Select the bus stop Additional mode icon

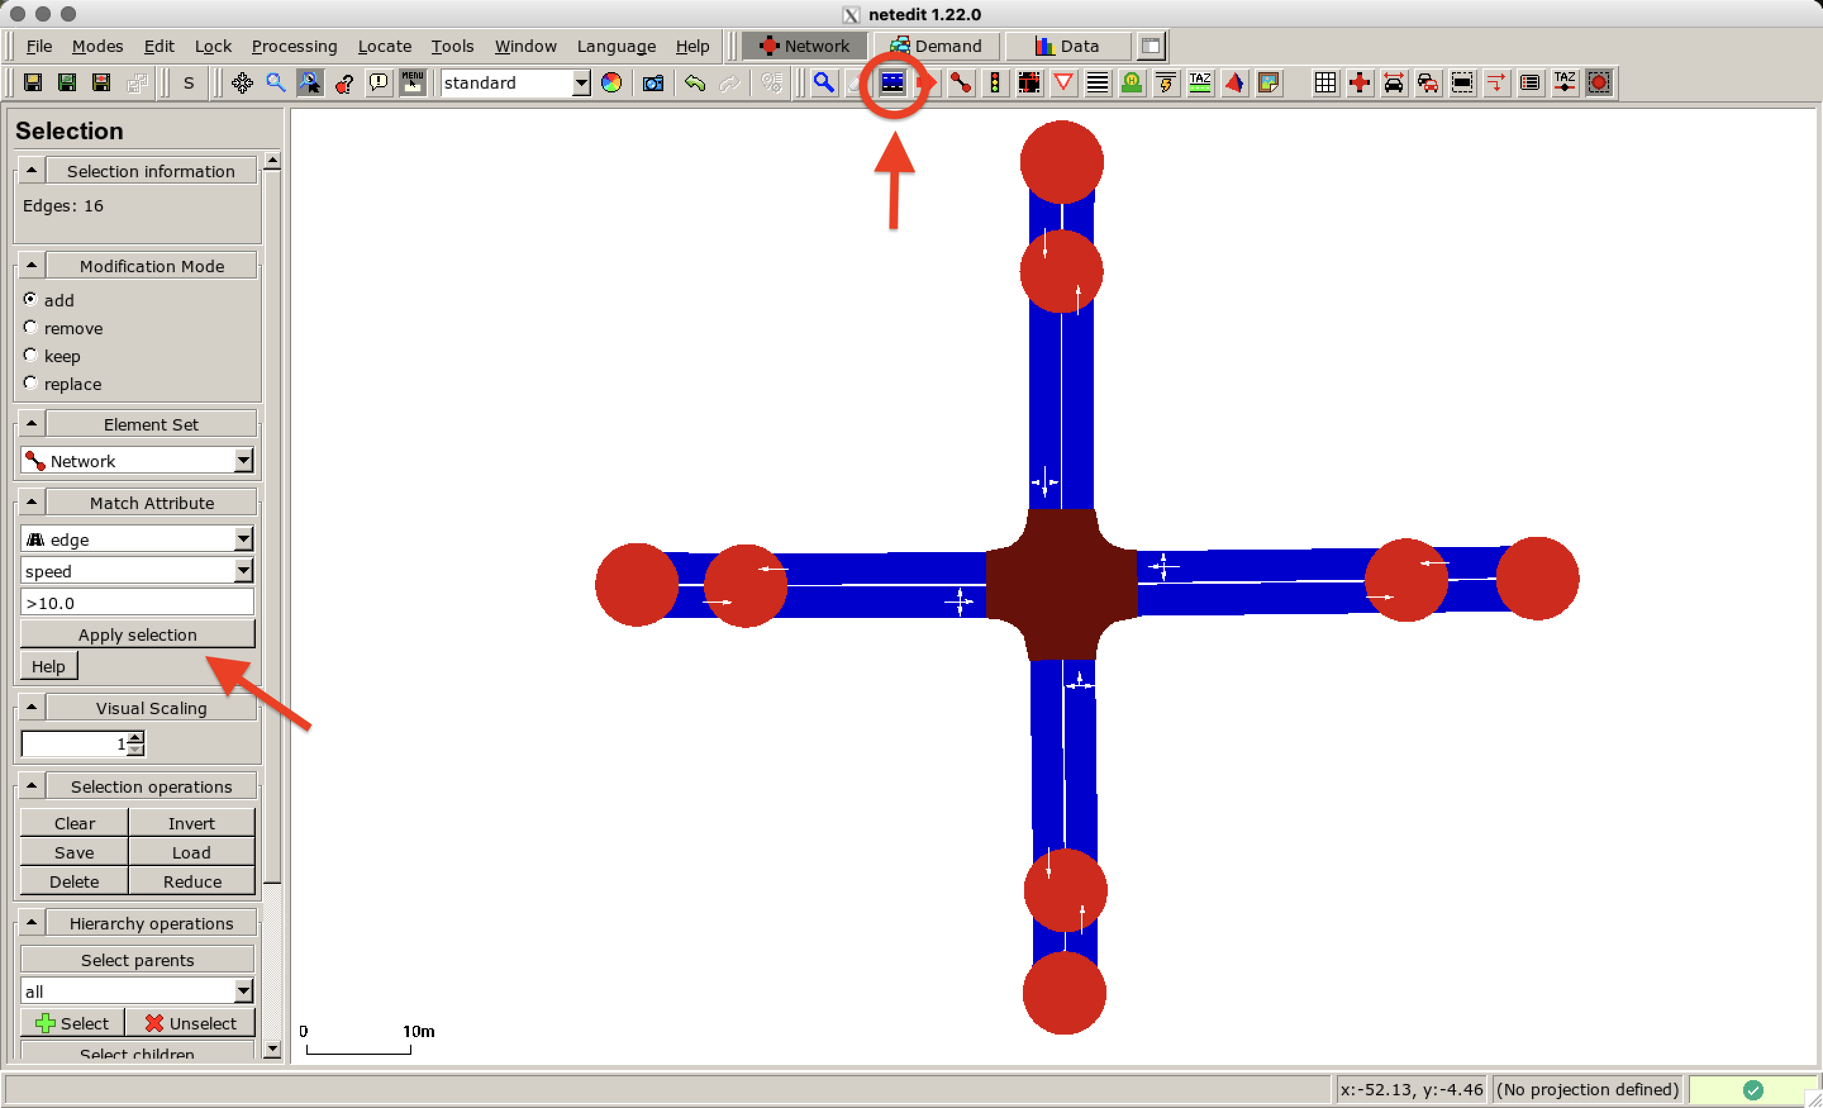(x=1131, y=83)
